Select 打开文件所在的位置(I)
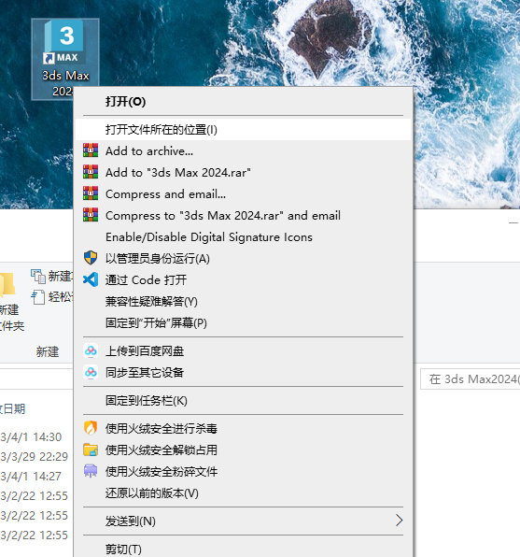The width and height of the screenshot is (520, 557). pyautogui.click(x=243, y=130)
